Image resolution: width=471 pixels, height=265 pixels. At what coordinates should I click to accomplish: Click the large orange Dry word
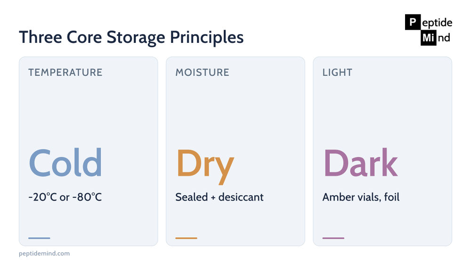[205, 166]
